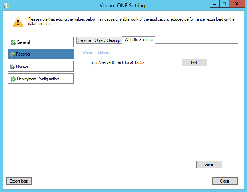
Task: Select the Website Settings tab
Action: click(x=138, y=40)
